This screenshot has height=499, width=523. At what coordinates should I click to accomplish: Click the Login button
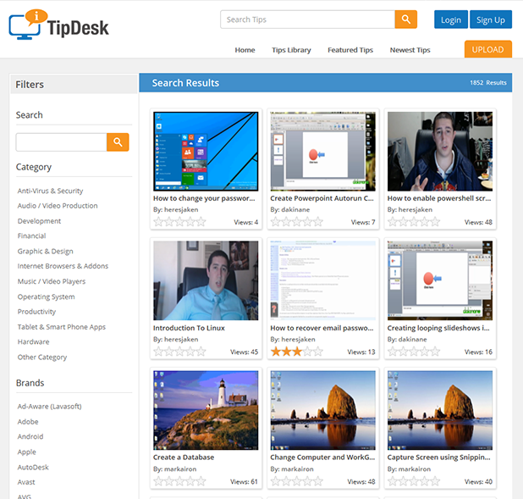[451, 19]
